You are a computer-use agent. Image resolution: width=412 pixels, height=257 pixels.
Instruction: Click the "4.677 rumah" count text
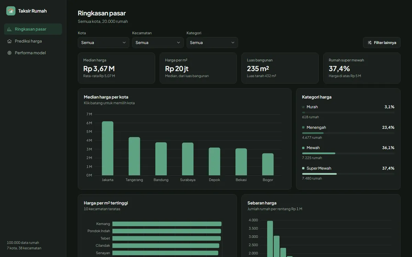click(x=312, y=138)
